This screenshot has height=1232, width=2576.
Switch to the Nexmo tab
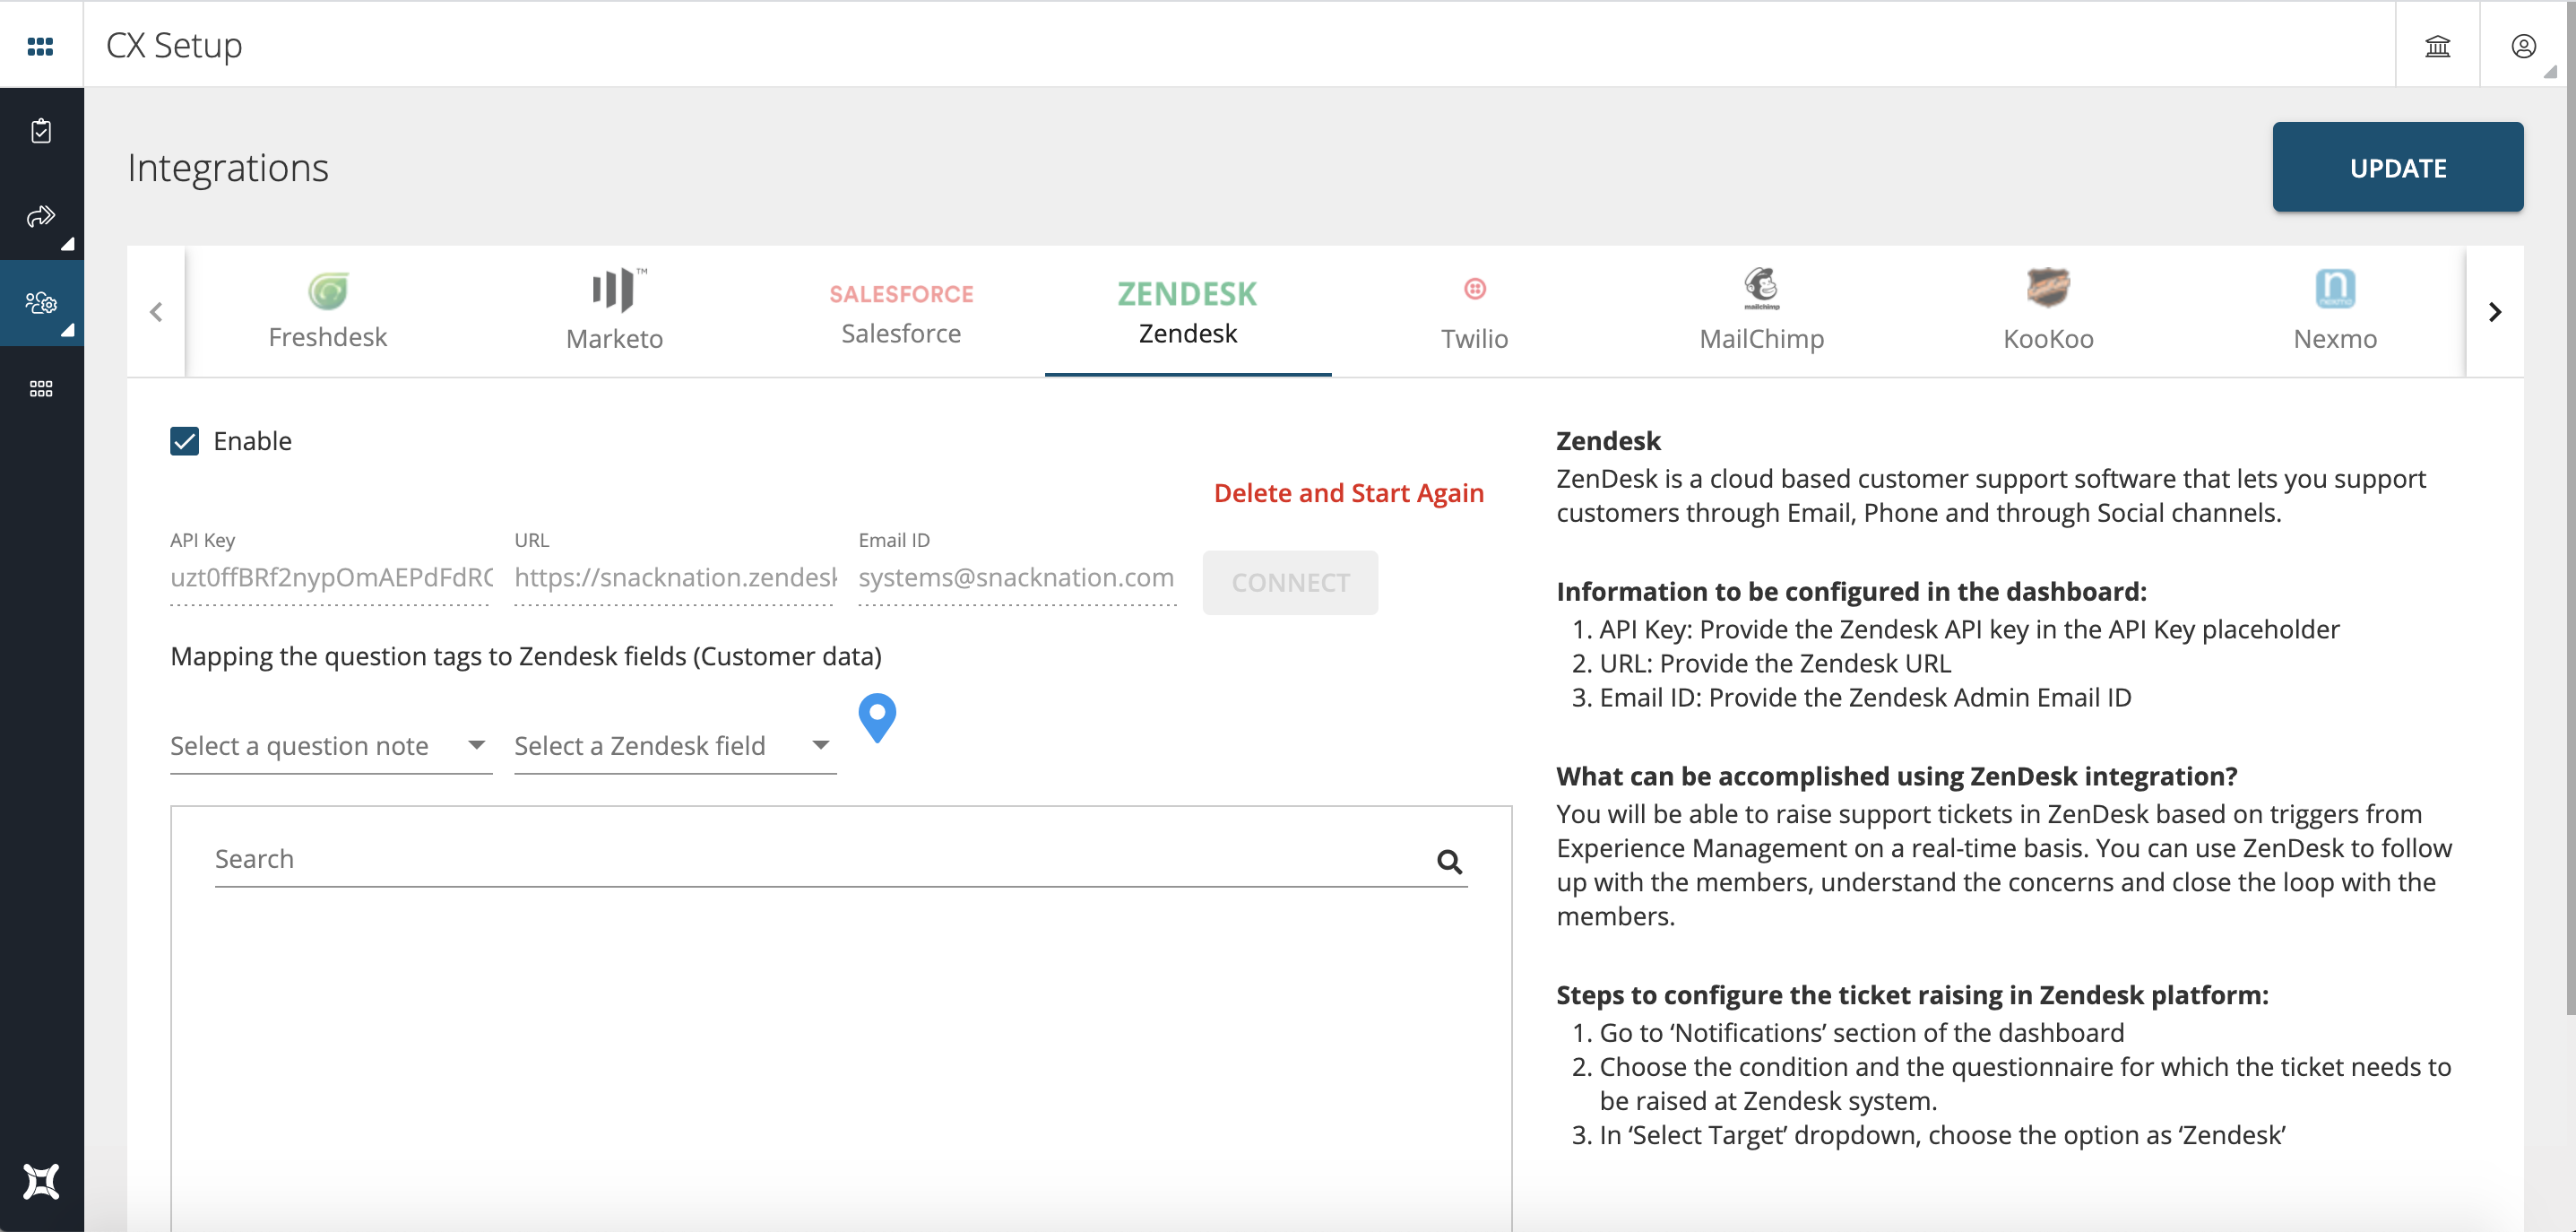[x=2335, y=311]
